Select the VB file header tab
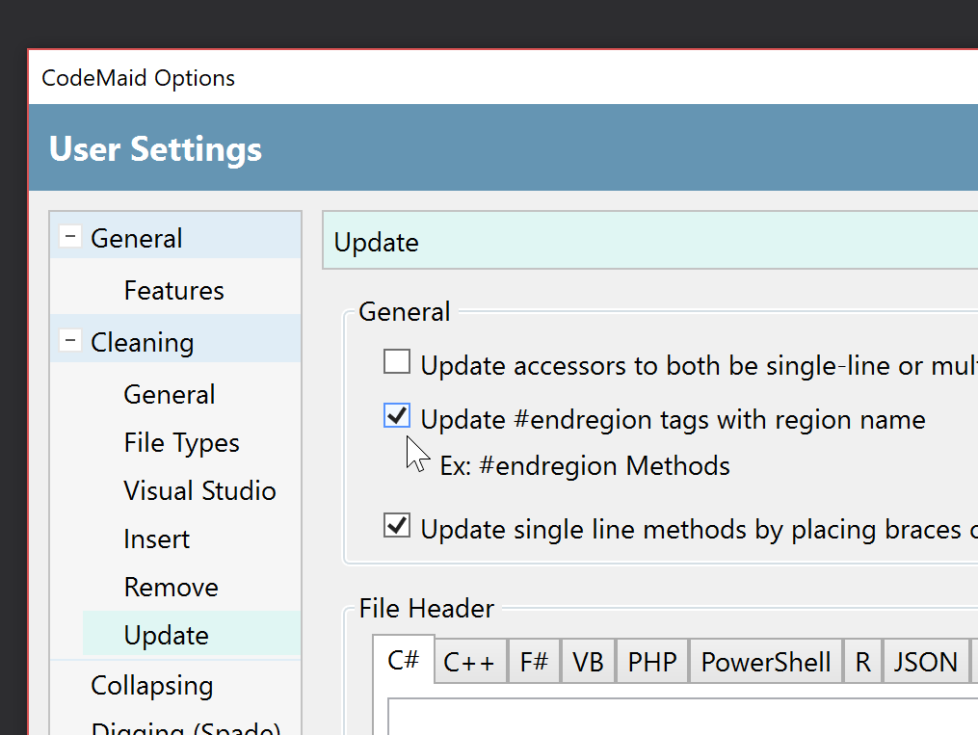 tap(588, 661)
